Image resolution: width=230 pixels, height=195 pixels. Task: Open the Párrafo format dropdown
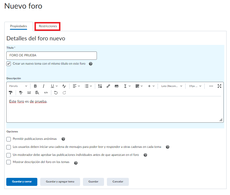tap(18, 86)
